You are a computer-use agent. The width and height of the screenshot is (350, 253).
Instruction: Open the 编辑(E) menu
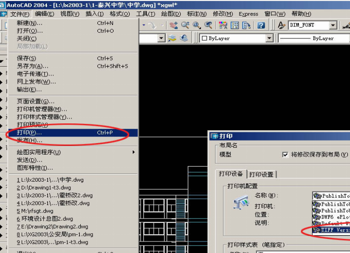click(44, 14)
